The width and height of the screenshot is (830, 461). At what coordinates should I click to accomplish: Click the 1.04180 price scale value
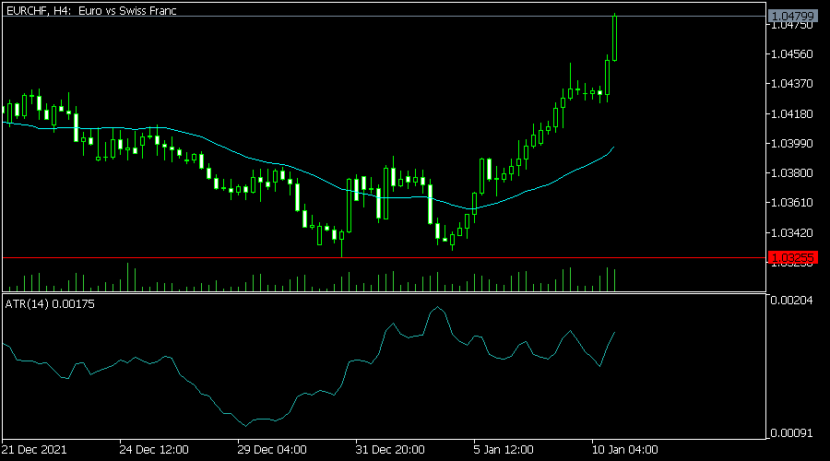coord(792,113)
